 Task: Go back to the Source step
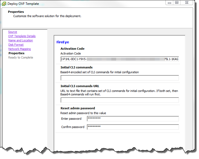13,32
